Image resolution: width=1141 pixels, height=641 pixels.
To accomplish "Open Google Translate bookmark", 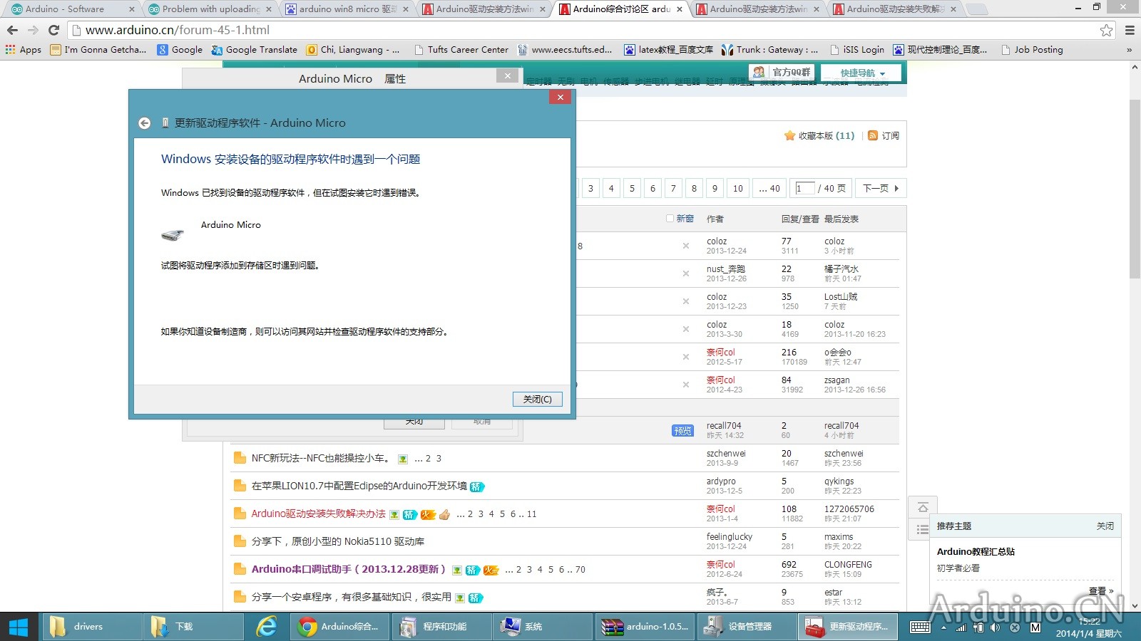I will tap(255, 50).
